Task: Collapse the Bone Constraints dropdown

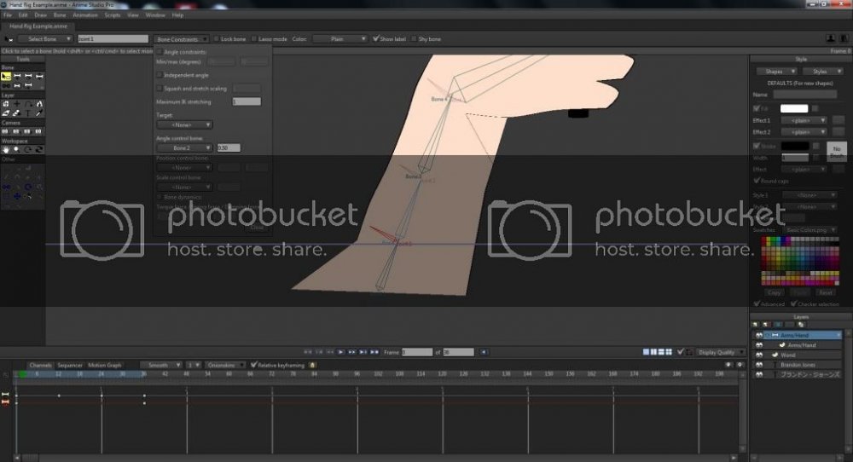Action: pyautogui.click(x=181, y=39)
